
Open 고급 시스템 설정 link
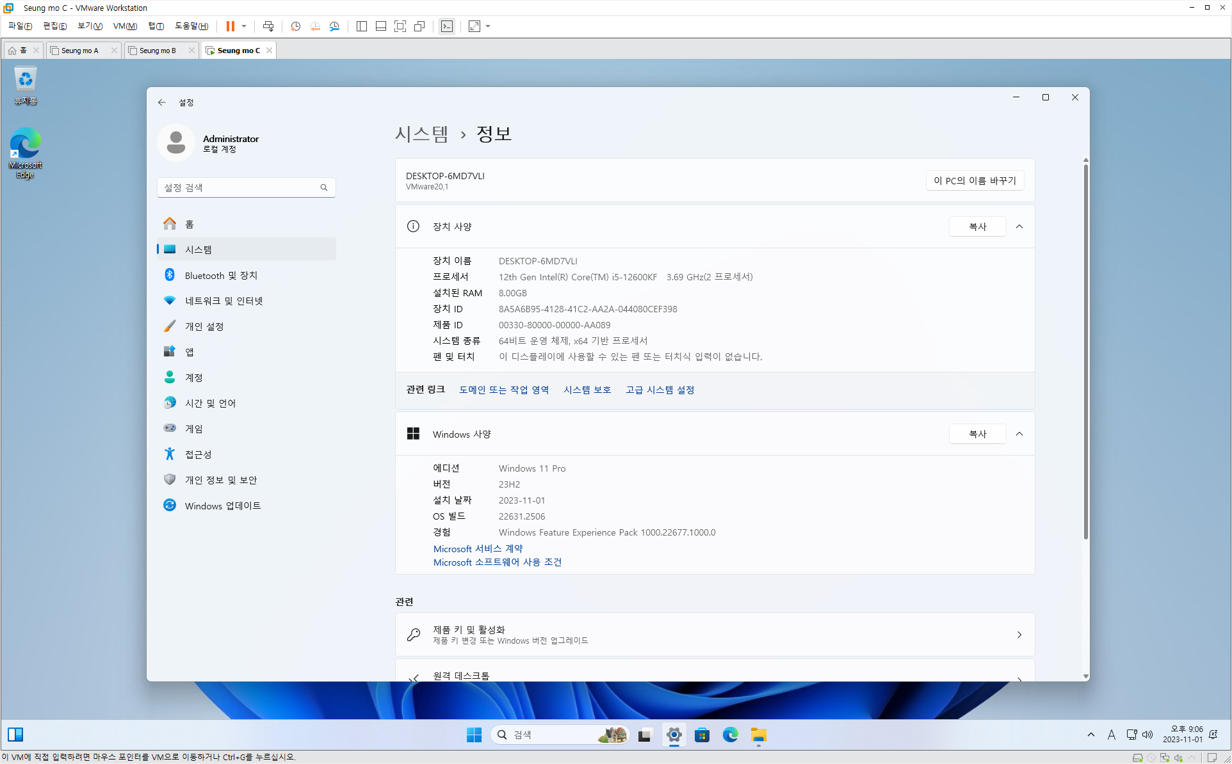tap(660, 390)
